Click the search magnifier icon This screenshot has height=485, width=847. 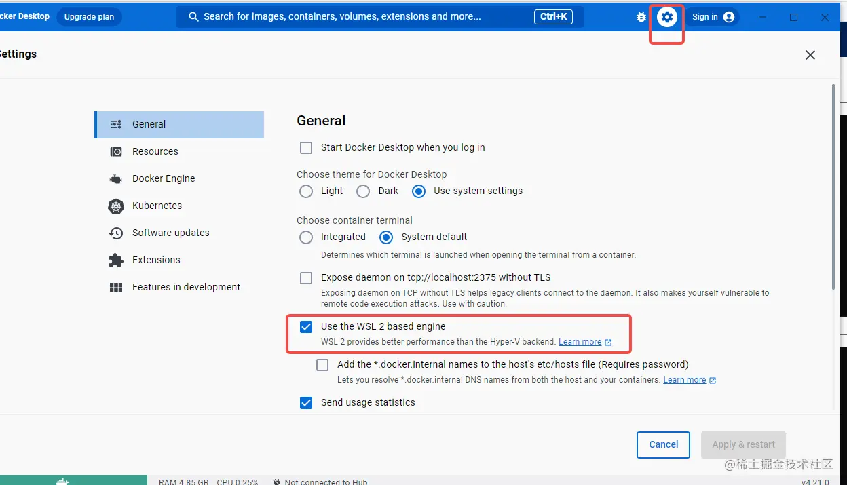(x=193, y=17)
